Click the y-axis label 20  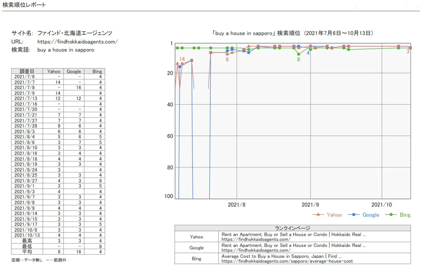[170, 73]
